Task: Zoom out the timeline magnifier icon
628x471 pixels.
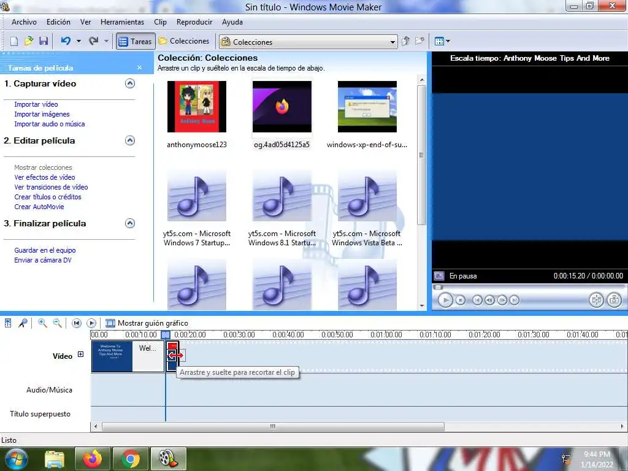Action: (x=57, y=323)
